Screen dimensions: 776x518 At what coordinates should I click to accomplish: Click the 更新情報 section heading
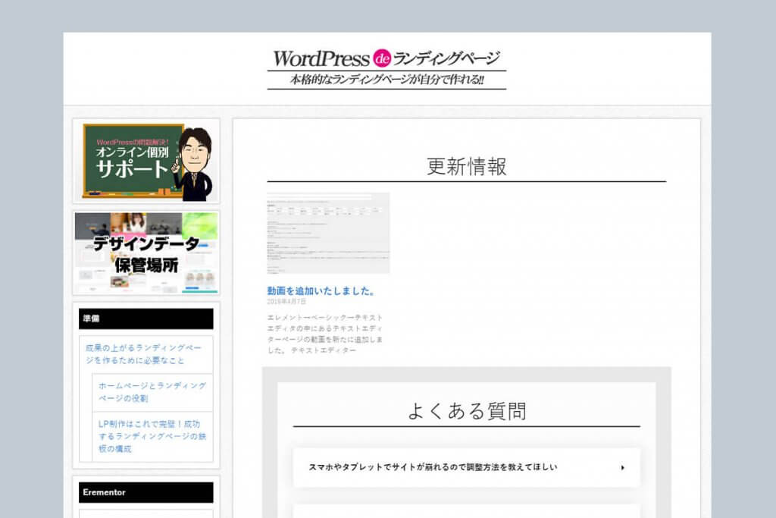tap(466, 167)
